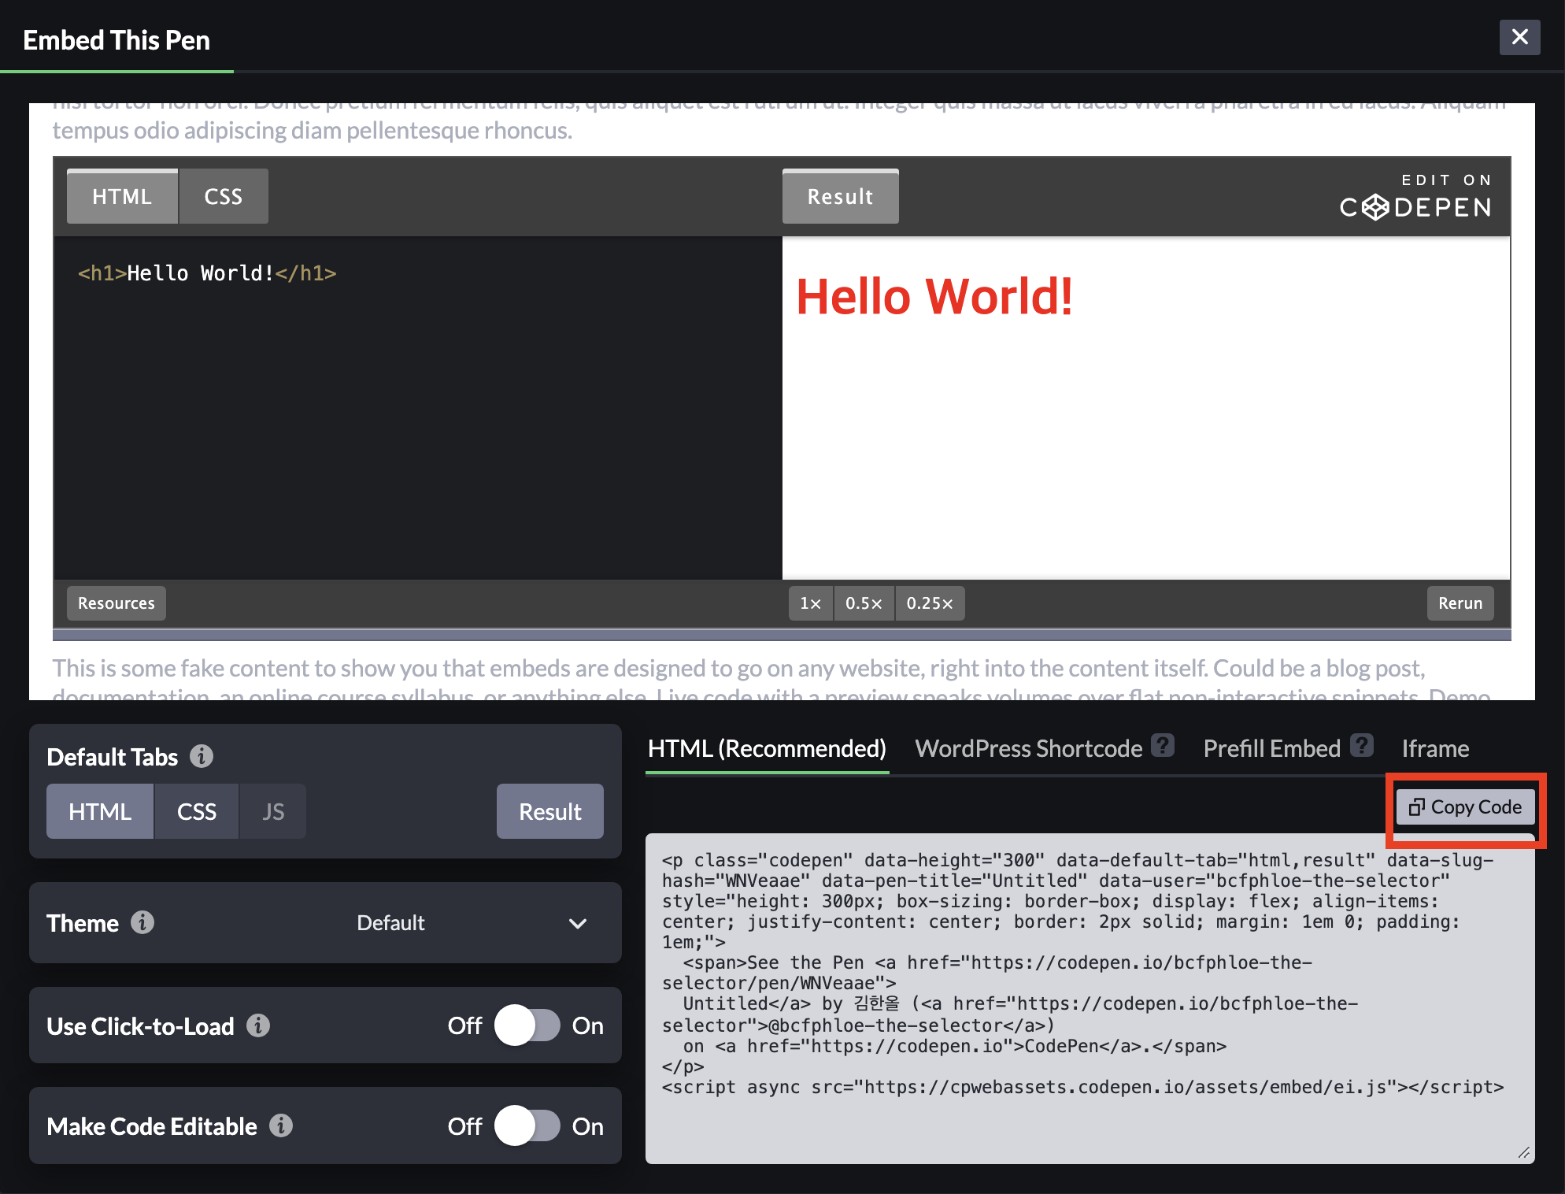
Task: Click the Result tab in the embed preview
Action: pos(841,196)
